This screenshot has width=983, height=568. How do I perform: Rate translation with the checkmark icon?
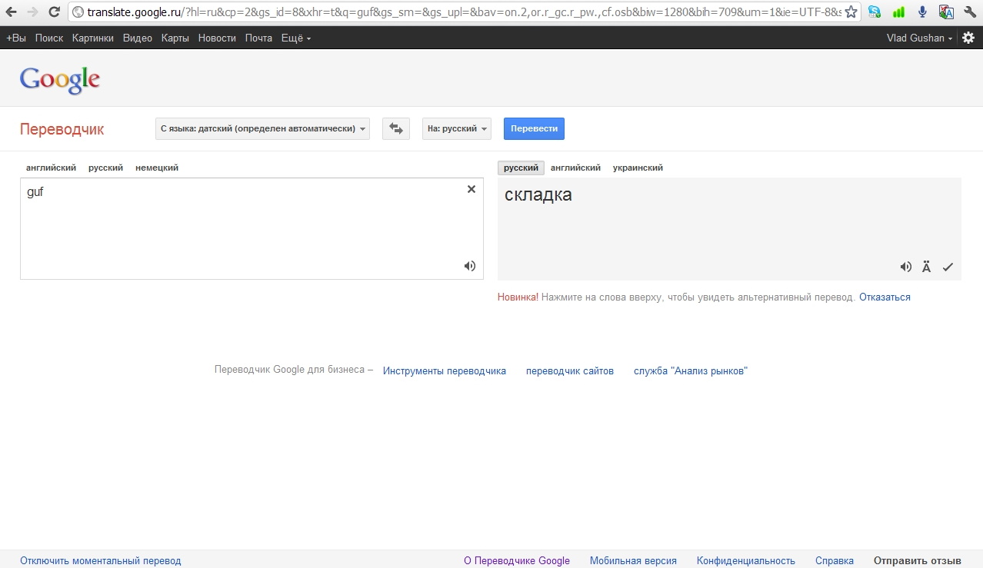coord(948,267)
